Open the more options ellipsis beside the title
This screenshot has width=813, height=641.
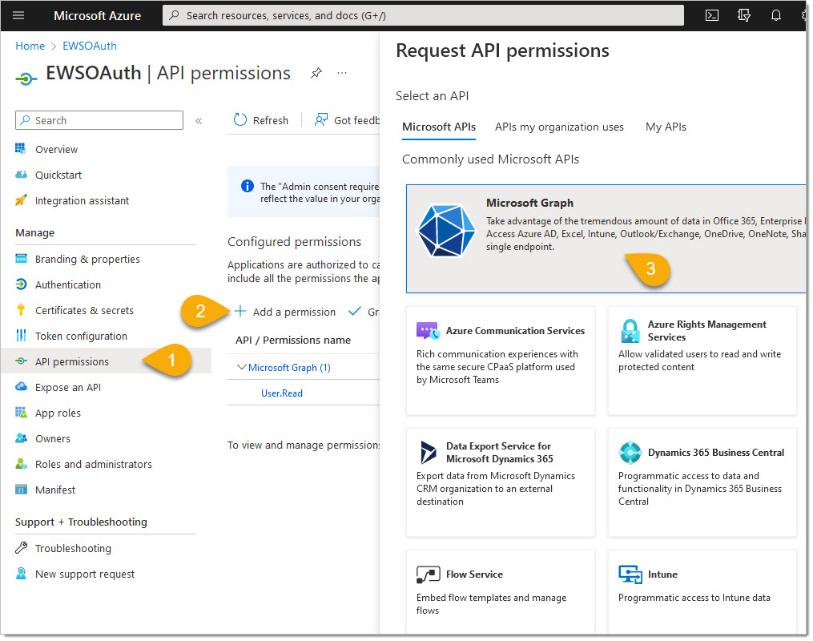[343, 73]
